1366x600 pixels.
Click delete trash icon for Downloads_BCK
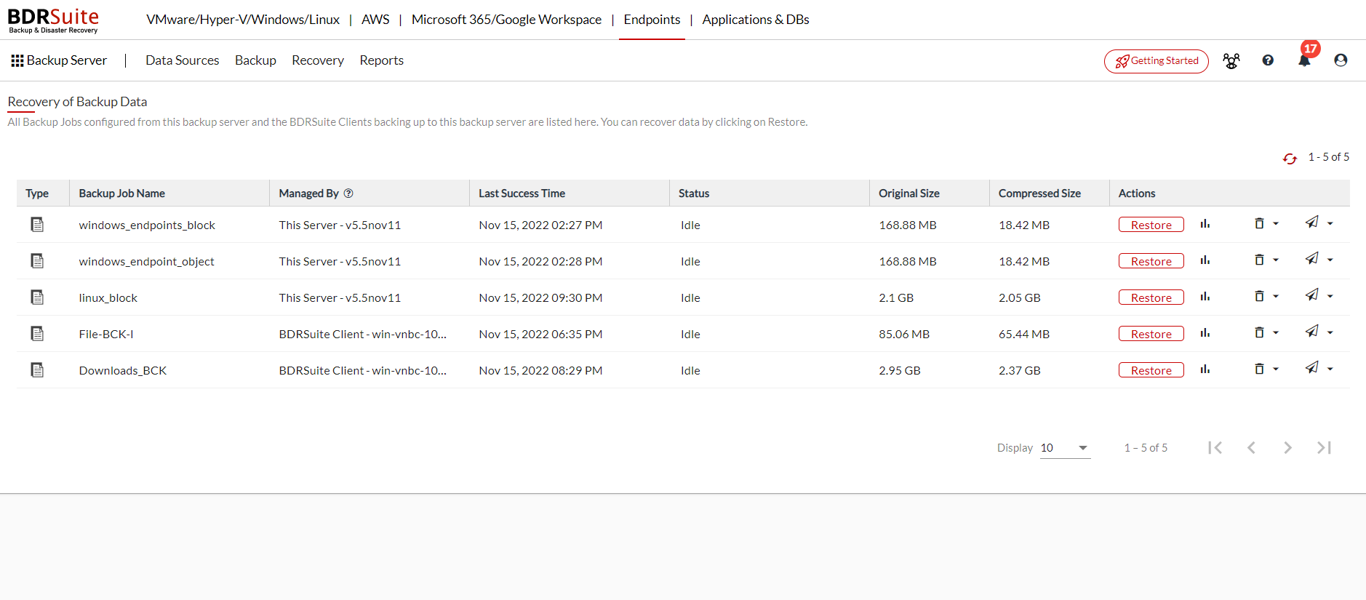(x=1259, y=369)
